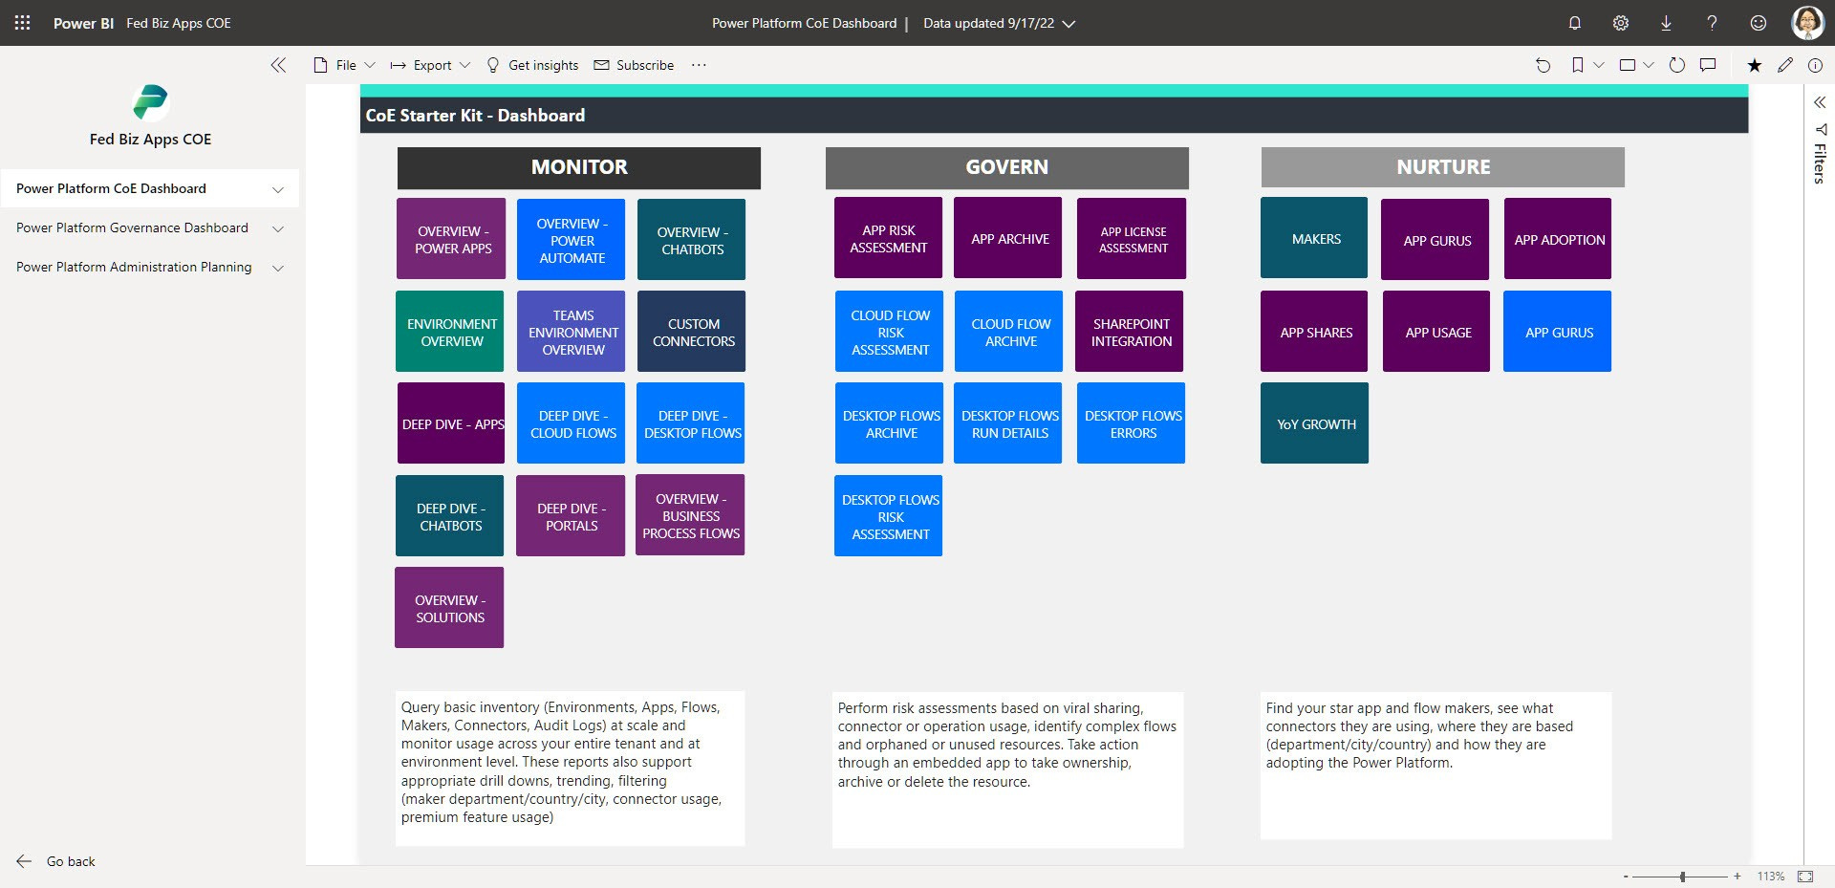
Task: Click the zoom out minus
Action: click(x=1626, y=877)
